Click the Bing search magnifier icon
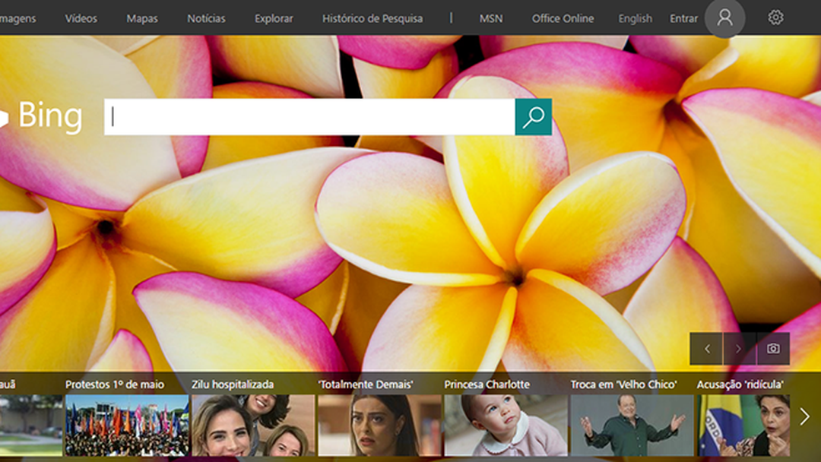Viewport: 821px width, 462px height. click(x=533, y=118)
